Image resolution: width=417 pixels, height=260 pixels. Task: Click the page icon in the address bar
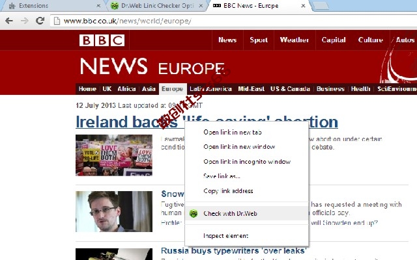[x=57, y=21]
